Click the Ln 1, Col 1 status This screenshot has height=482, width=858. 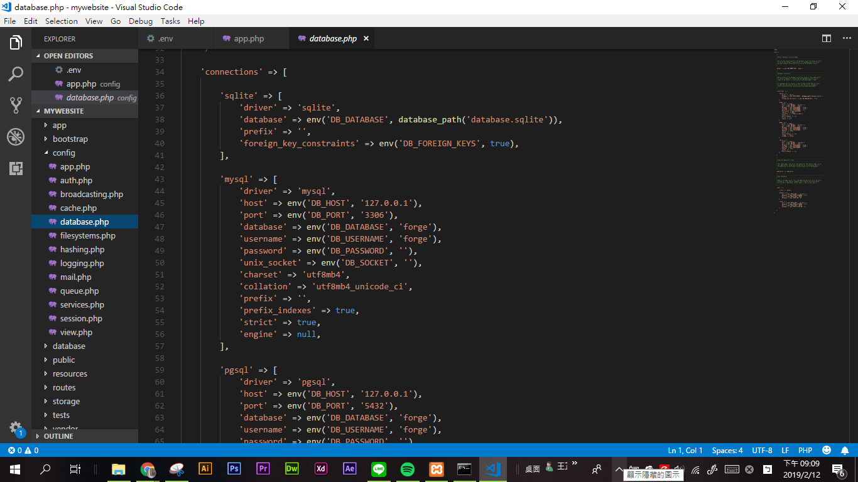click(685, 450)
